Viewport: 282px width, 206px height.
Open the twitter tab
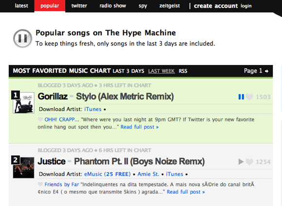pyautogui.click(x=79, y=6)
